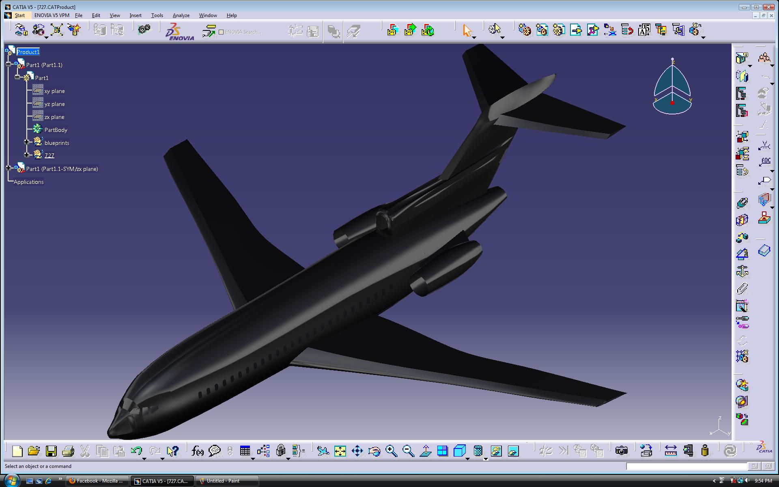Click the New document icon
This screenshot has width=779, height=487.
coord(17,451)
